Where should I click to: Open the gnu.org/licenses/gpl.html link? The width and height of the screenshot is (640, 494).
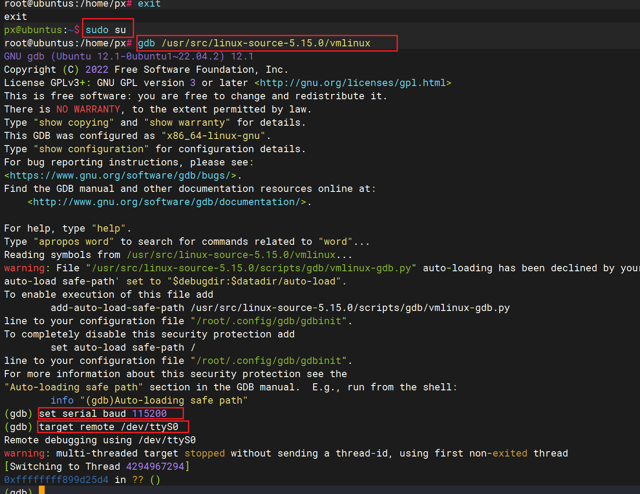tap(353, 83)
